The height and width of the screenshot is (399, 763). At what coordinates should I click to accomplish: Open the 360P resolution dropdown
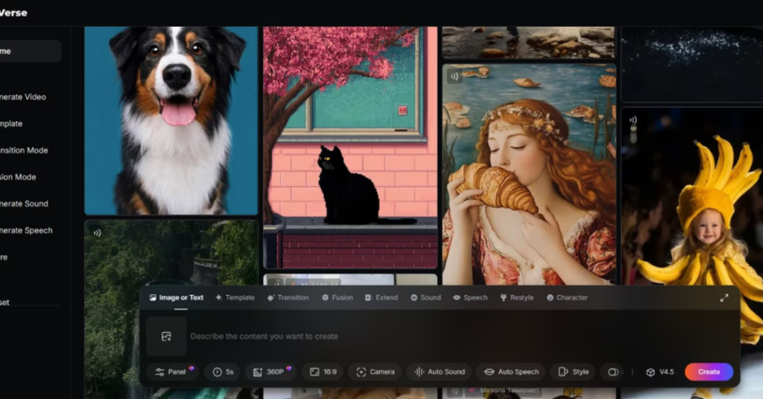[x=270, y=371]
